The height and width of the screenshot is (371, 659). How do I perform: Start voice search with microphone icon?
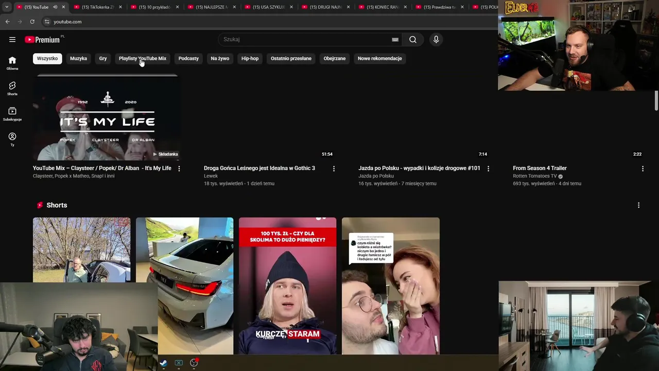[436, 39]
